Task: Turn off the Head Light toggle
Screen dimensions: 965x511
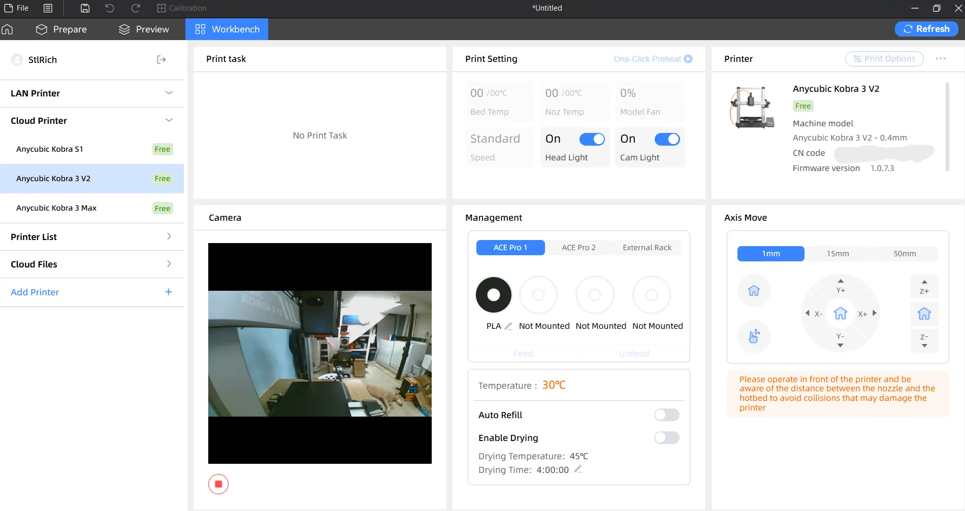Action: [592, 139]
